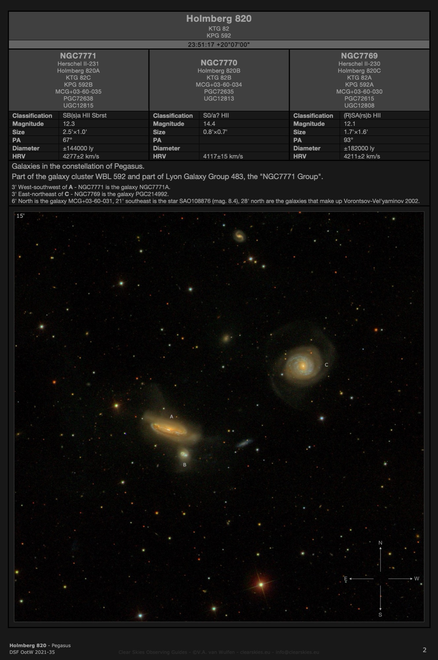Click diameter value '±144000 ly'
This screenshot has width=438, height=660.
point(78,148)
